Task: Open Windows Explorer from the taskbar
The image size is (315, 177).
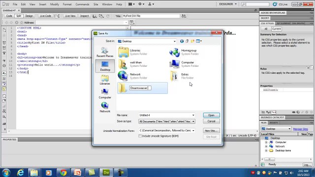Action: point(34,173)
